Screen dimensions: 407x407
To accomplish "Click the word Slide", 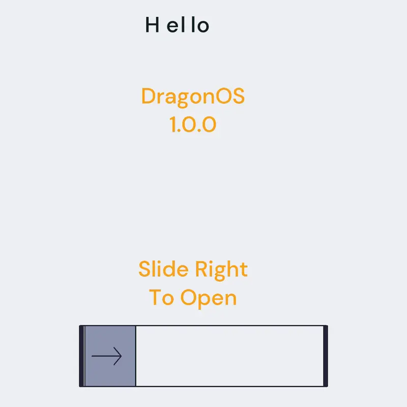I will (163, 269).
